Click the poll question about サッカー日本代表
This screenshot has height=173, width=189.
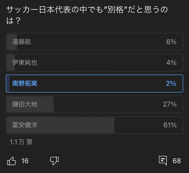click(87, 15)
